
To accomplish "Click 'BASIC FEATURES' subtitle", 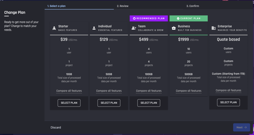I will (68, 30).
